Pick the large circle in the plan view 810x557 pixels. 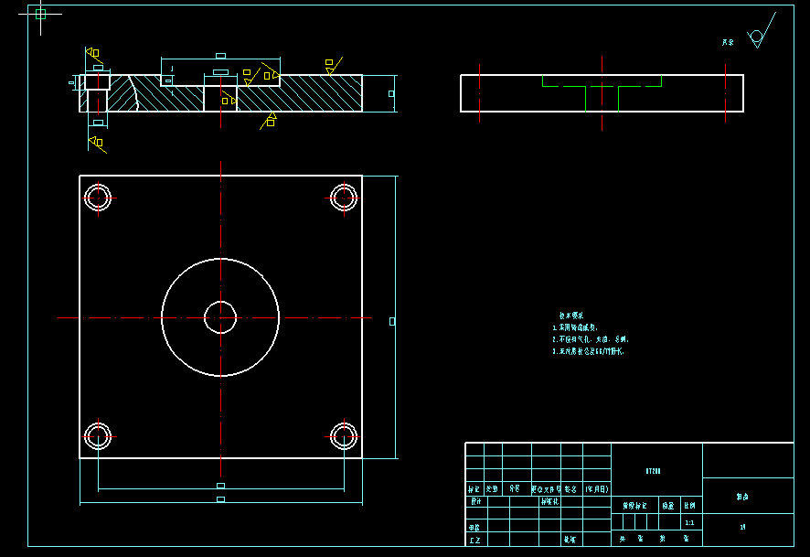220,317
